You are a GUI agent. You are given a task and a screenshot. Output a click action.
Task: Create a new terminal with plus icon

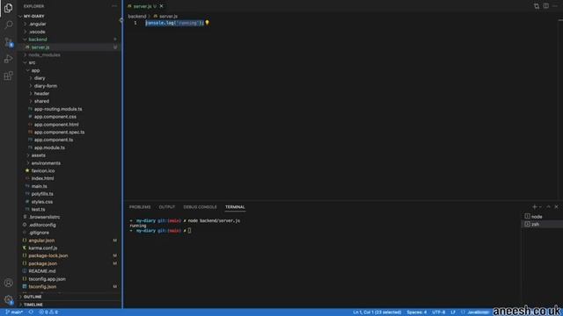coord(534,207)
